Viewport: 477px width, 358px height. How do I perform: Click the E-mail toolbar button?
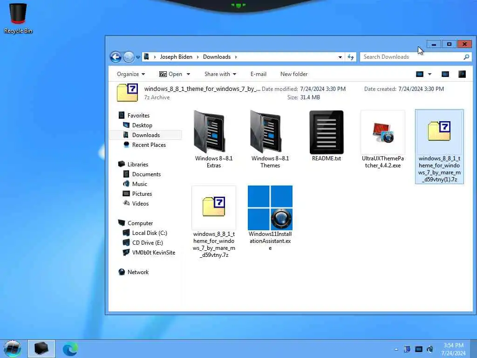258,74
